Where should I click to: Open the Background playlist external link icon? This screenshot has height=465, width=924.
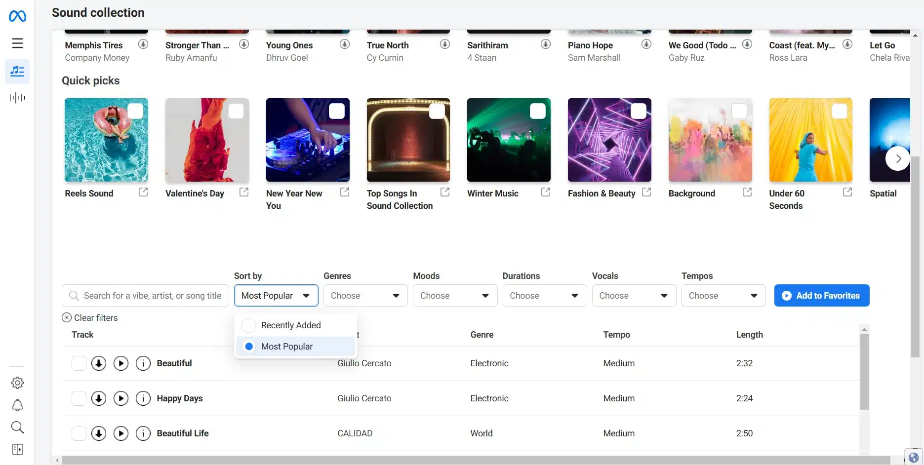pyautogui.click(x=747, y=192)
